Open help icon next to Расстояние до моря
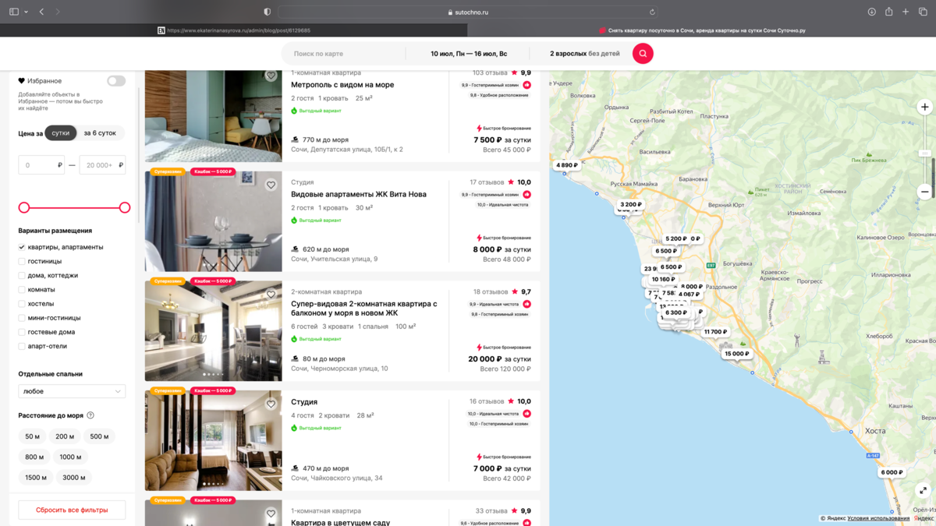The height and width of the screenshot is (526, 936). coord(90,415)
